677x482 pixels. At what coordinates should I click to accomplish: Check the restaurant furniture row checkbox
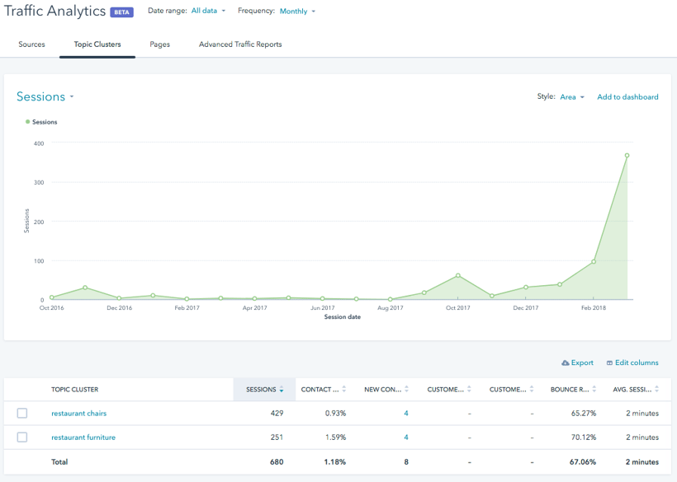click(x=22, y=438)
